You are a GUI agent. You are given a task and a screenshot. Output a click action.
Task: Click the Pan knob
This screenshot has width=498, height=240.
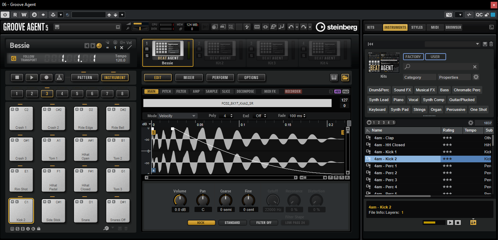click(x=203, y=200)
